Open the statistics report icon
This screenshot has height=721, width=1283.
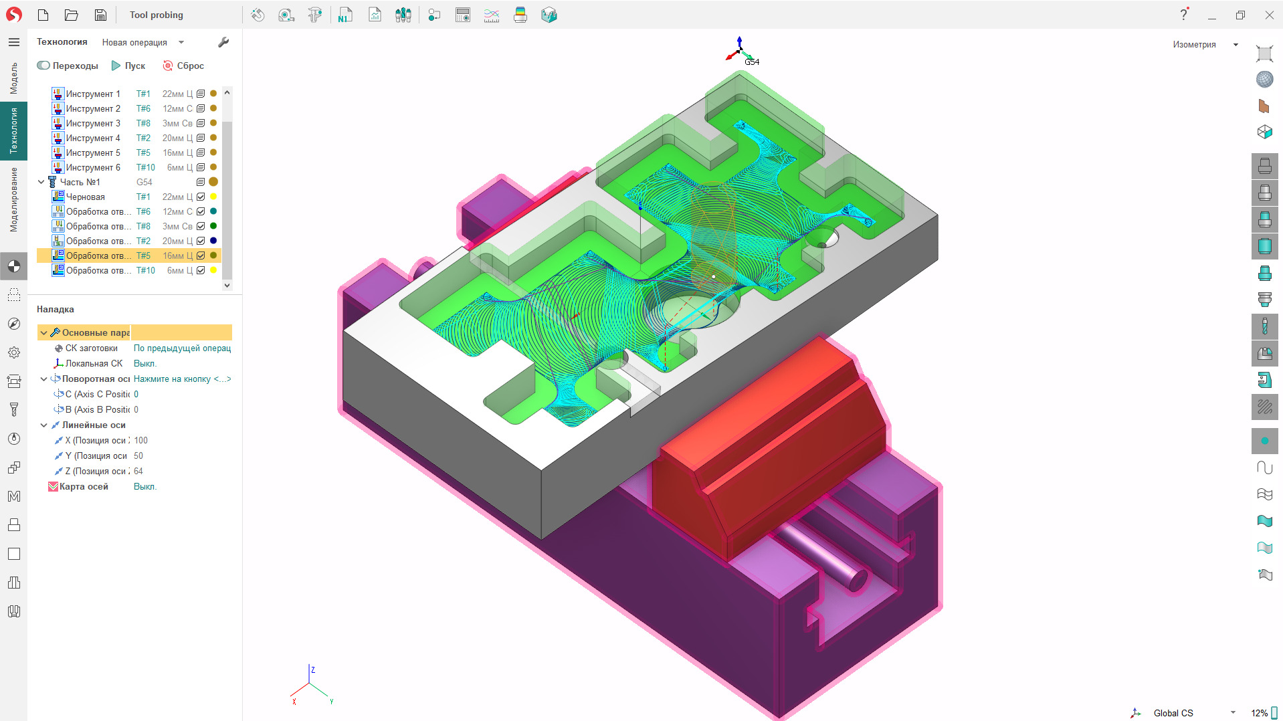tap(375, 15)
